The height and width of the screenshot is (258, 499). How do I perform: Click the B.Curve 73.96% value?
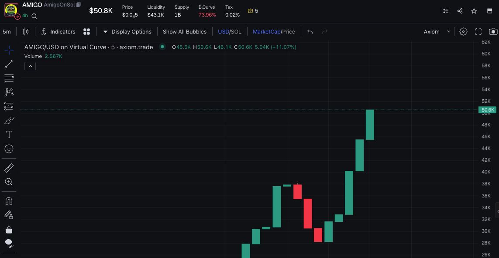coord(207,15)
